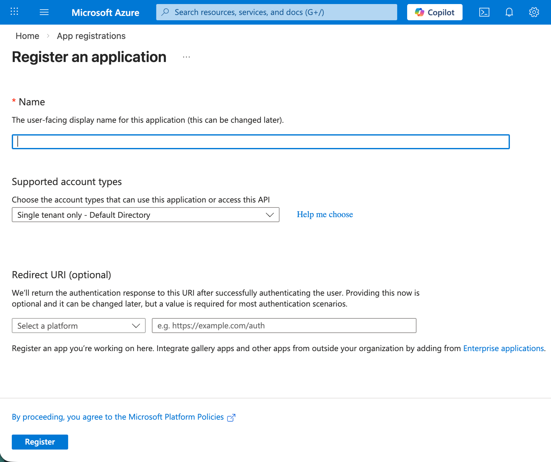
Task: Click the Register button
Action: click(x=40, y=442)
